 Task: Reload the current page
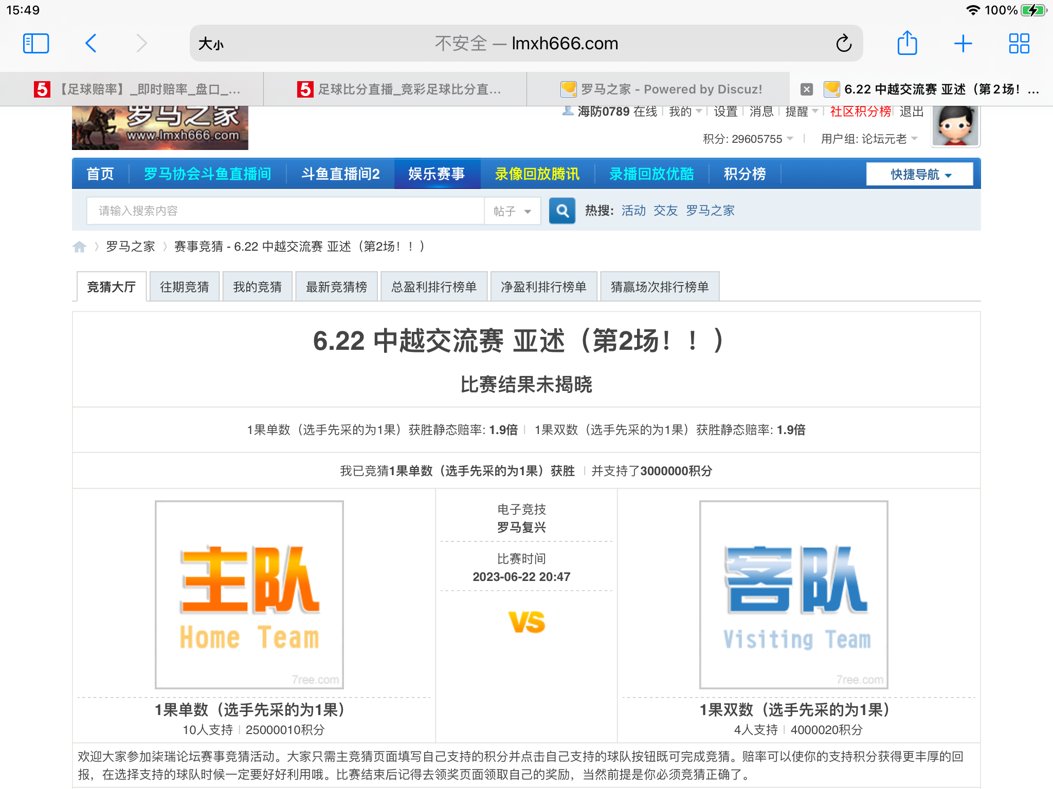[843, 43]
